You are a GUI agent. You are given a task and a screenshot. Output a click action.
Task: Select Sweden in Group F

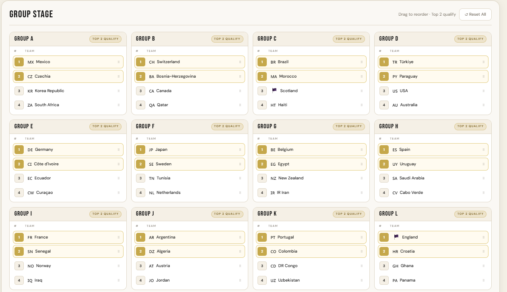(x=190, y=164)
